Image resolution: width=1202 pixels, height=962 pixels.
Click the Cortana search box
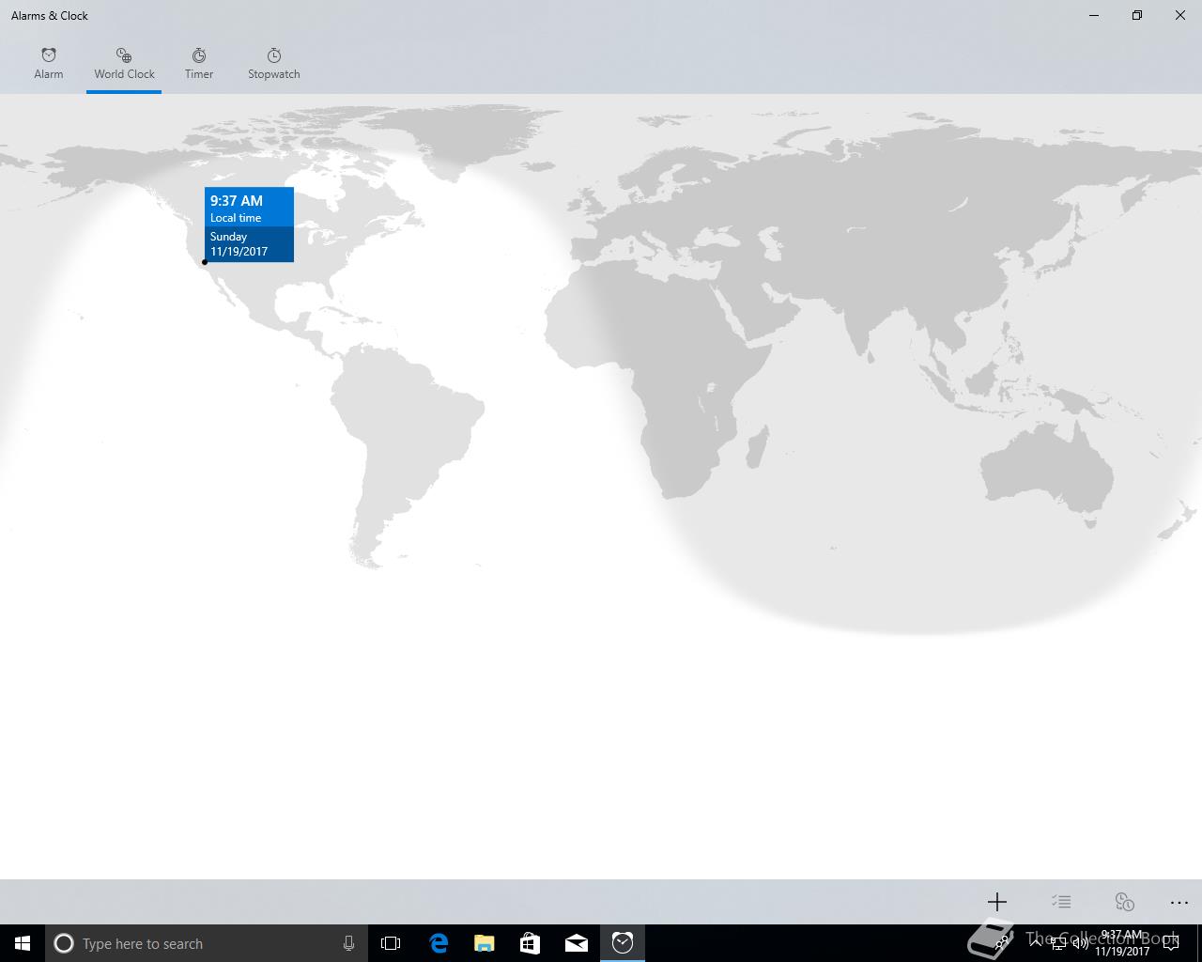click(x=207, y=943)
